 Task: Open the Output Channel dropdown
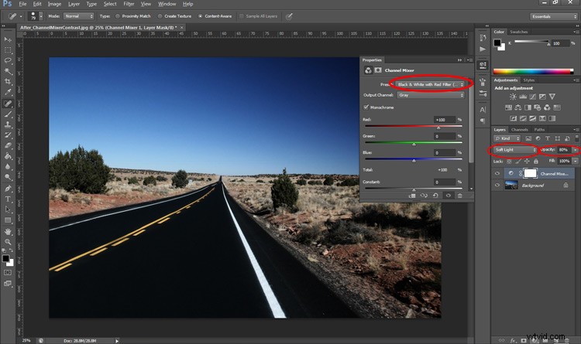click(431, 95)
